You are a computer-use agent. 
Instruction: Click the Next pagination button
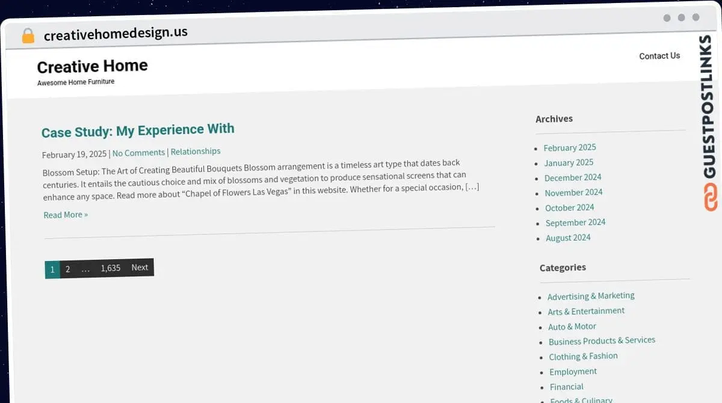[x=140, y=268]
